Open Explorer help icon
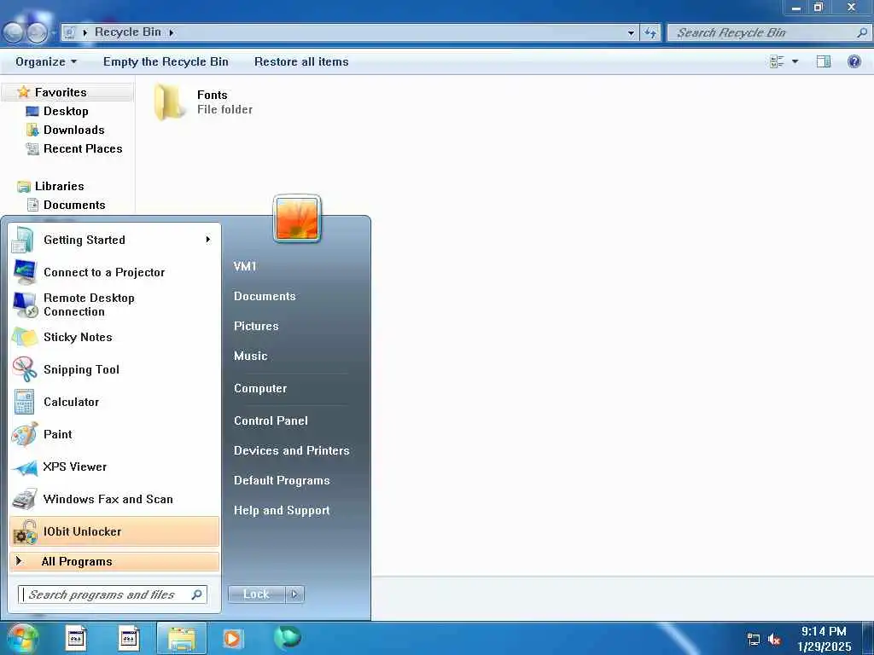This screenshot has width=874, height=655. 854,61
